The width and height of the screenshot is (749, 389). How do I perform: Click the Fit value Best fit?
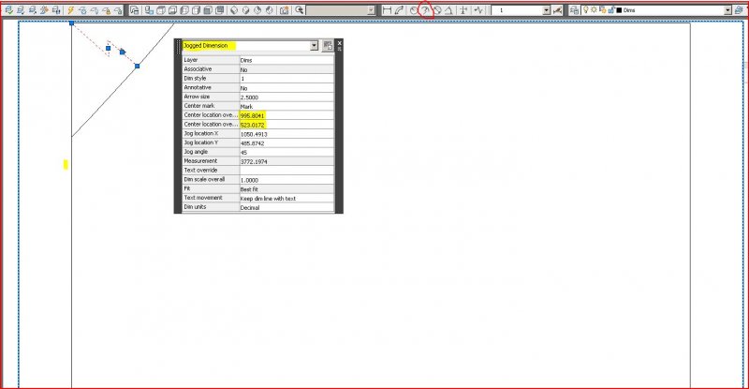286,189
